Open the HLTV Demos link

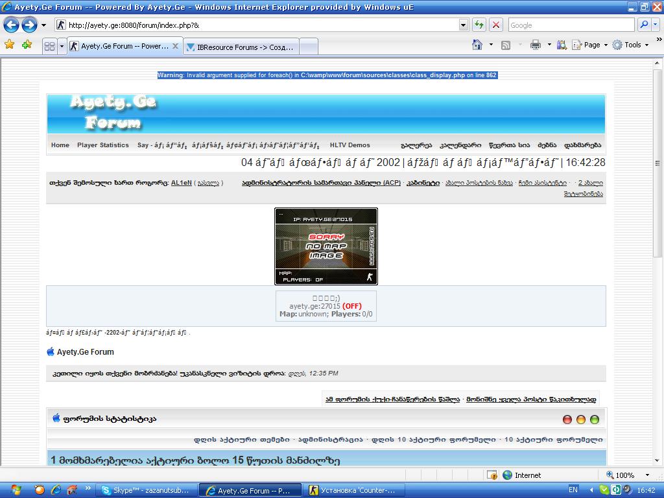[350, 145]
